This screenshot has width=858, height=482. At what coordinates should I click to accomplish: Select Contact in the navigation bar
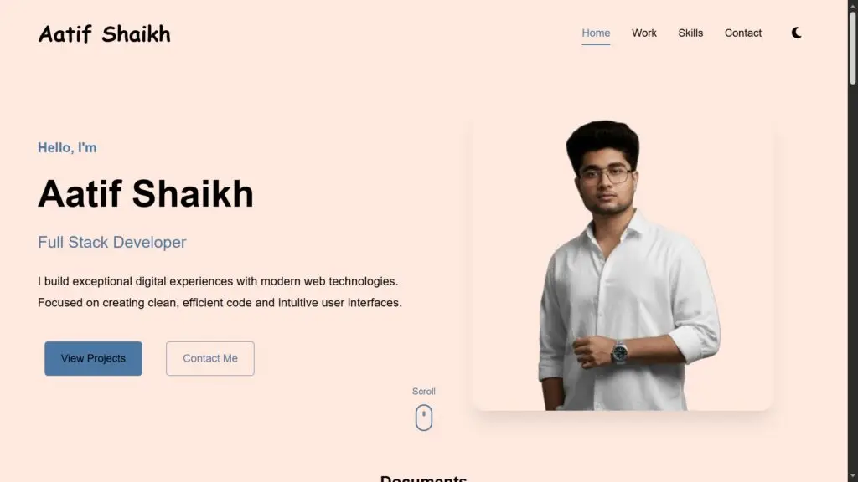tap(742, 33)
